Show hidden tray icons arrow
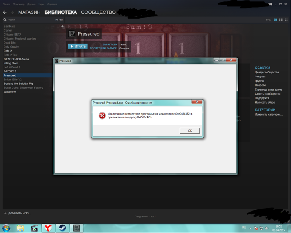This screenshot has height=233, width=291. [250, 228]
